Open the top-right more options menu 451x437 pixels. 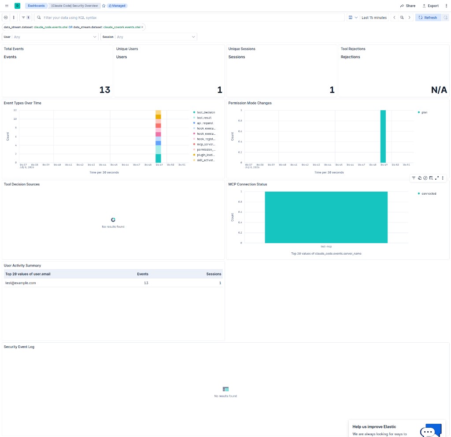[x=447, y=6]
